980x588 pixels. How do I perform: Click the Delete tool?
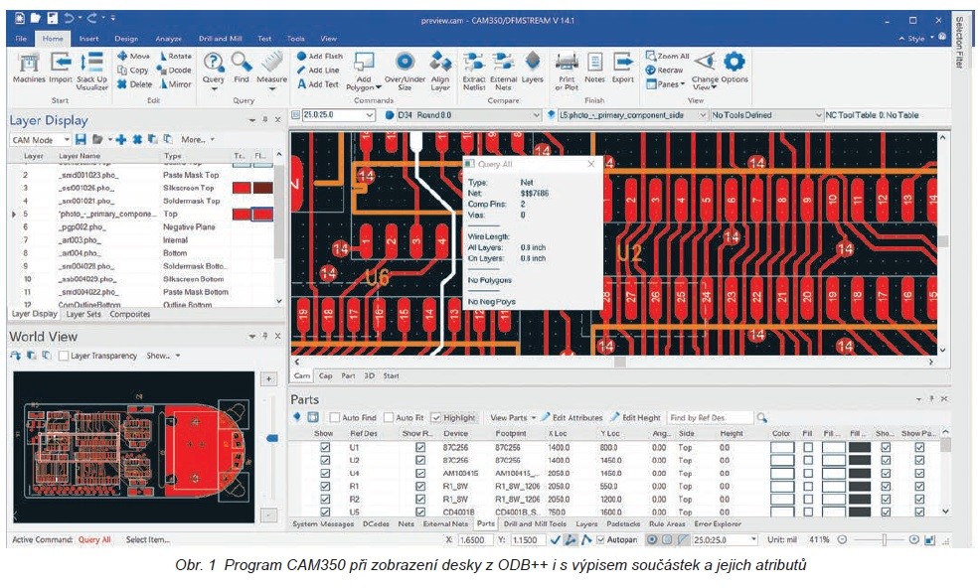(134, 84)
